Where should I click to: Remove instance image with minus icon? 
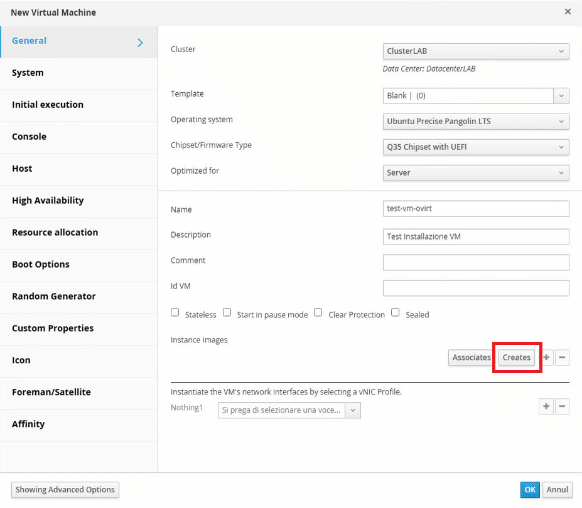[x=562, y=357]
